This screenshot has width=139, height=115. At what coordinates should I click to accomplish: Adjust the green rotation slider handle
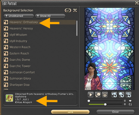point(105,104)
